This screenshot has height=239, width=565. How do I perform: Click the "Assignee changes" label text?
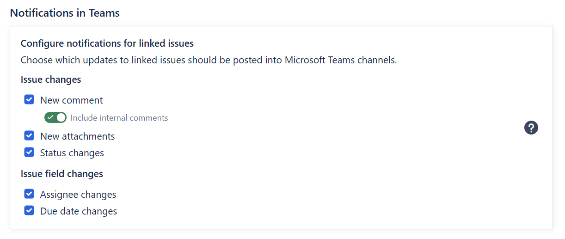[x=78, y=195]
